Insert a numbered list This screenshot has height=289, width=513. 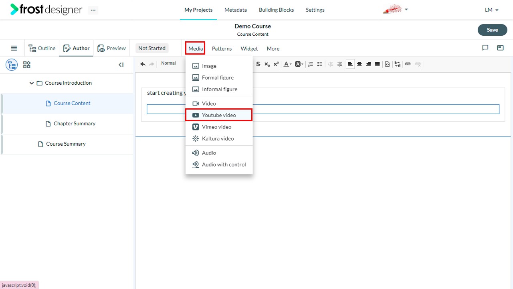point(311,64)
